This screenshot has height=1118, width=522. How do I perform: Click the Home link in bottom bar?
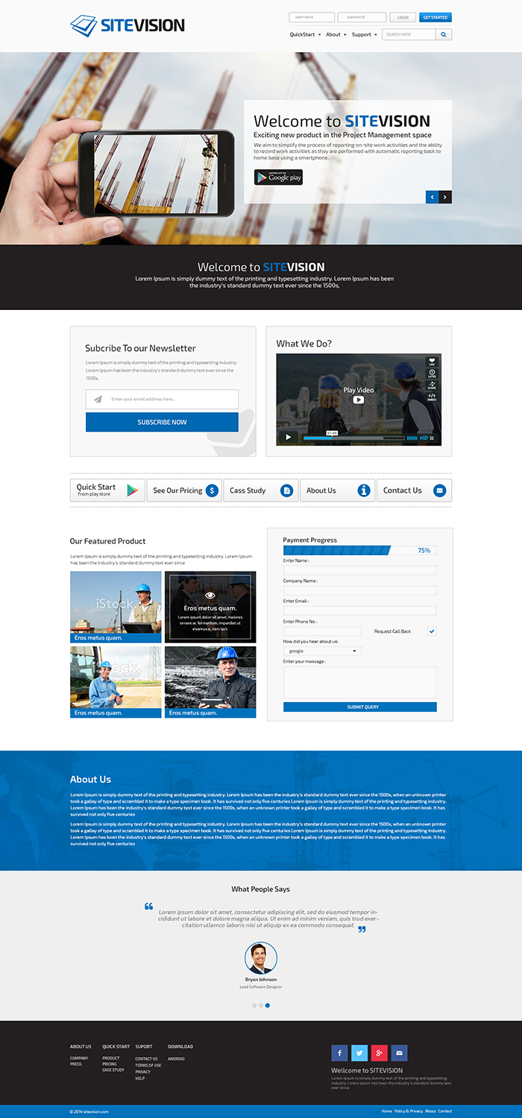(387, 1111)
